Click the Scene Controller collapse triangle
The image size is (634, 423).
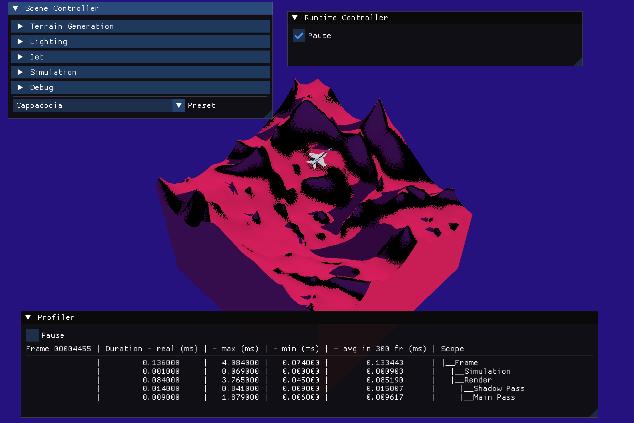pyautogui.click(x=15, y=8)
